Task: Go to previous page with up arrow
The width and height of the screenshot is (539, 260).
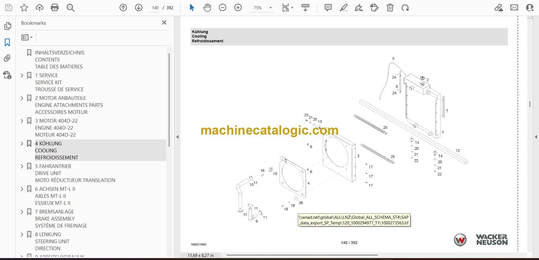Action: (x=123, y=8)
